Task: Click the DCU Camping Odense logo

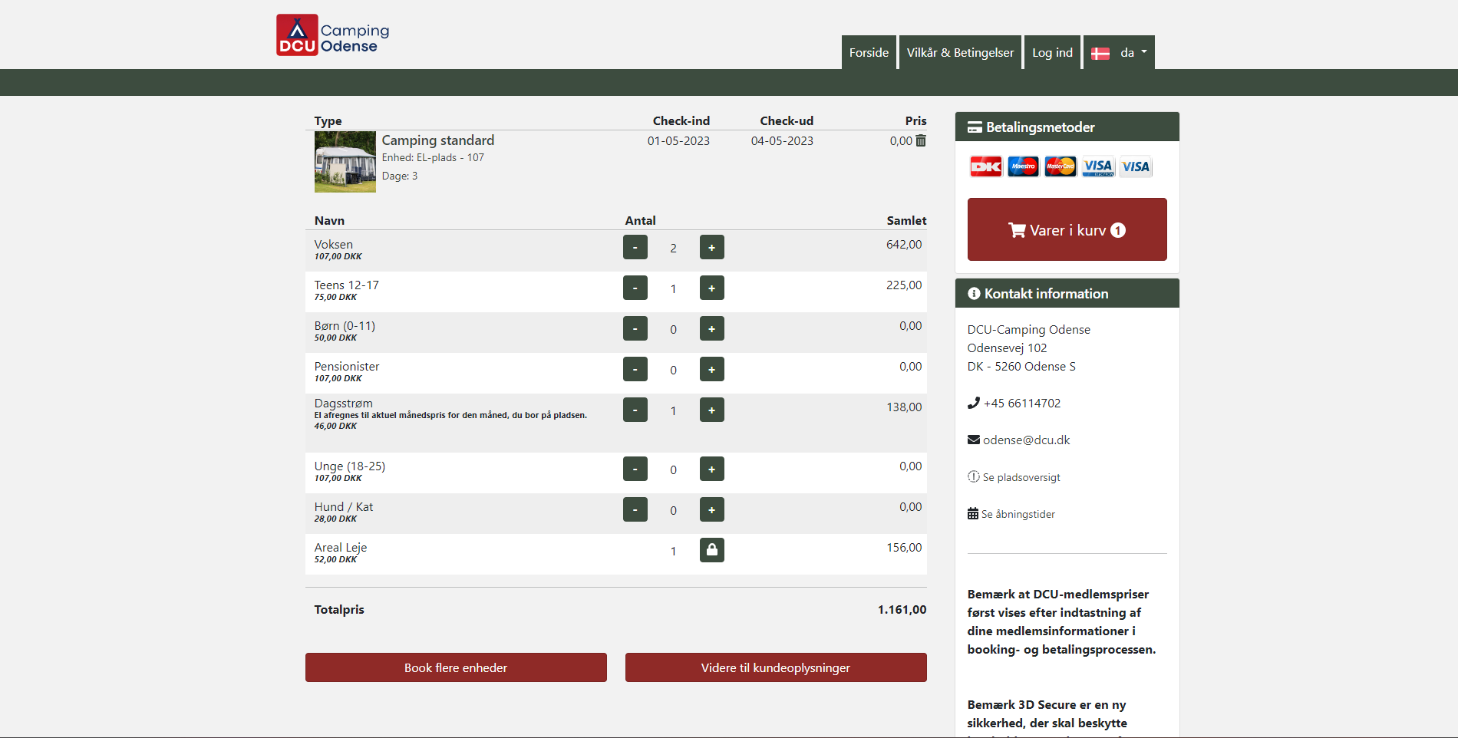Action: point(333,35)
